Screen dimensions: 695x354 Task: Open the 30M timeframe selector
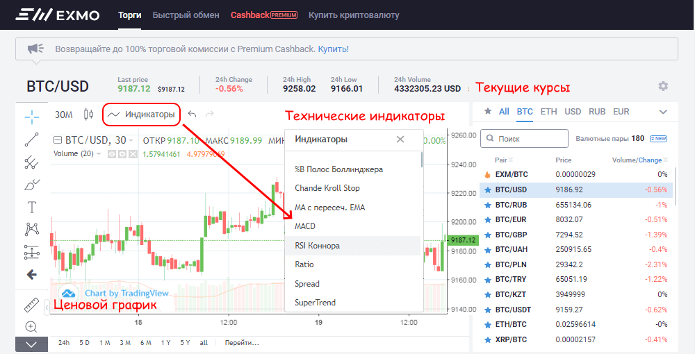tap(64, 115)
